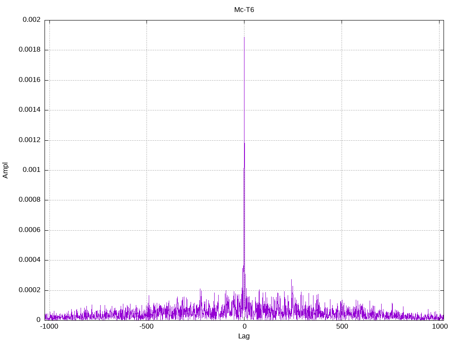This screenshot has width=456, height=342.
Task: Click the 0.0014 y-axis tick label
Action: 29,110
